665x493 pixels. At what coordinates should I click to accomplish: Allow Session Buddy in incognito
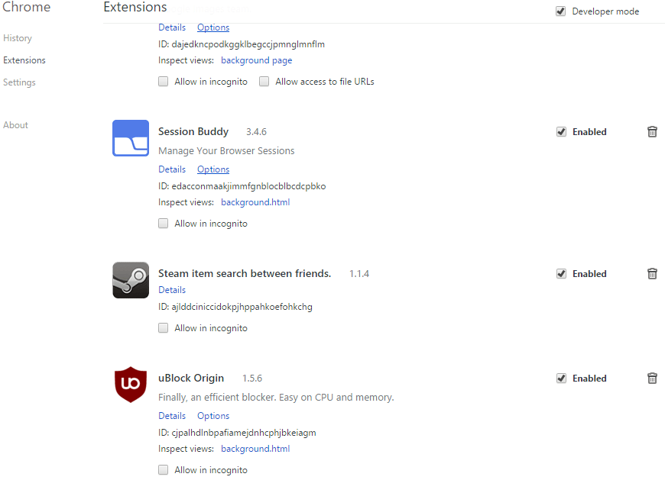pos(164,223)
